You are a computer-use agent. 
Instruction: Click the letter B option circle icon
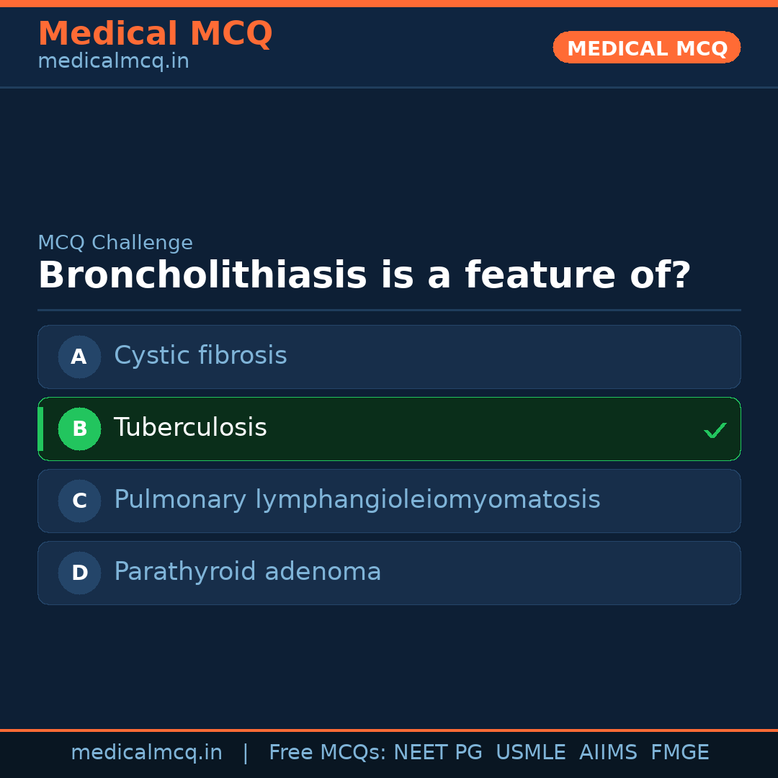click(x=79, y=429)
